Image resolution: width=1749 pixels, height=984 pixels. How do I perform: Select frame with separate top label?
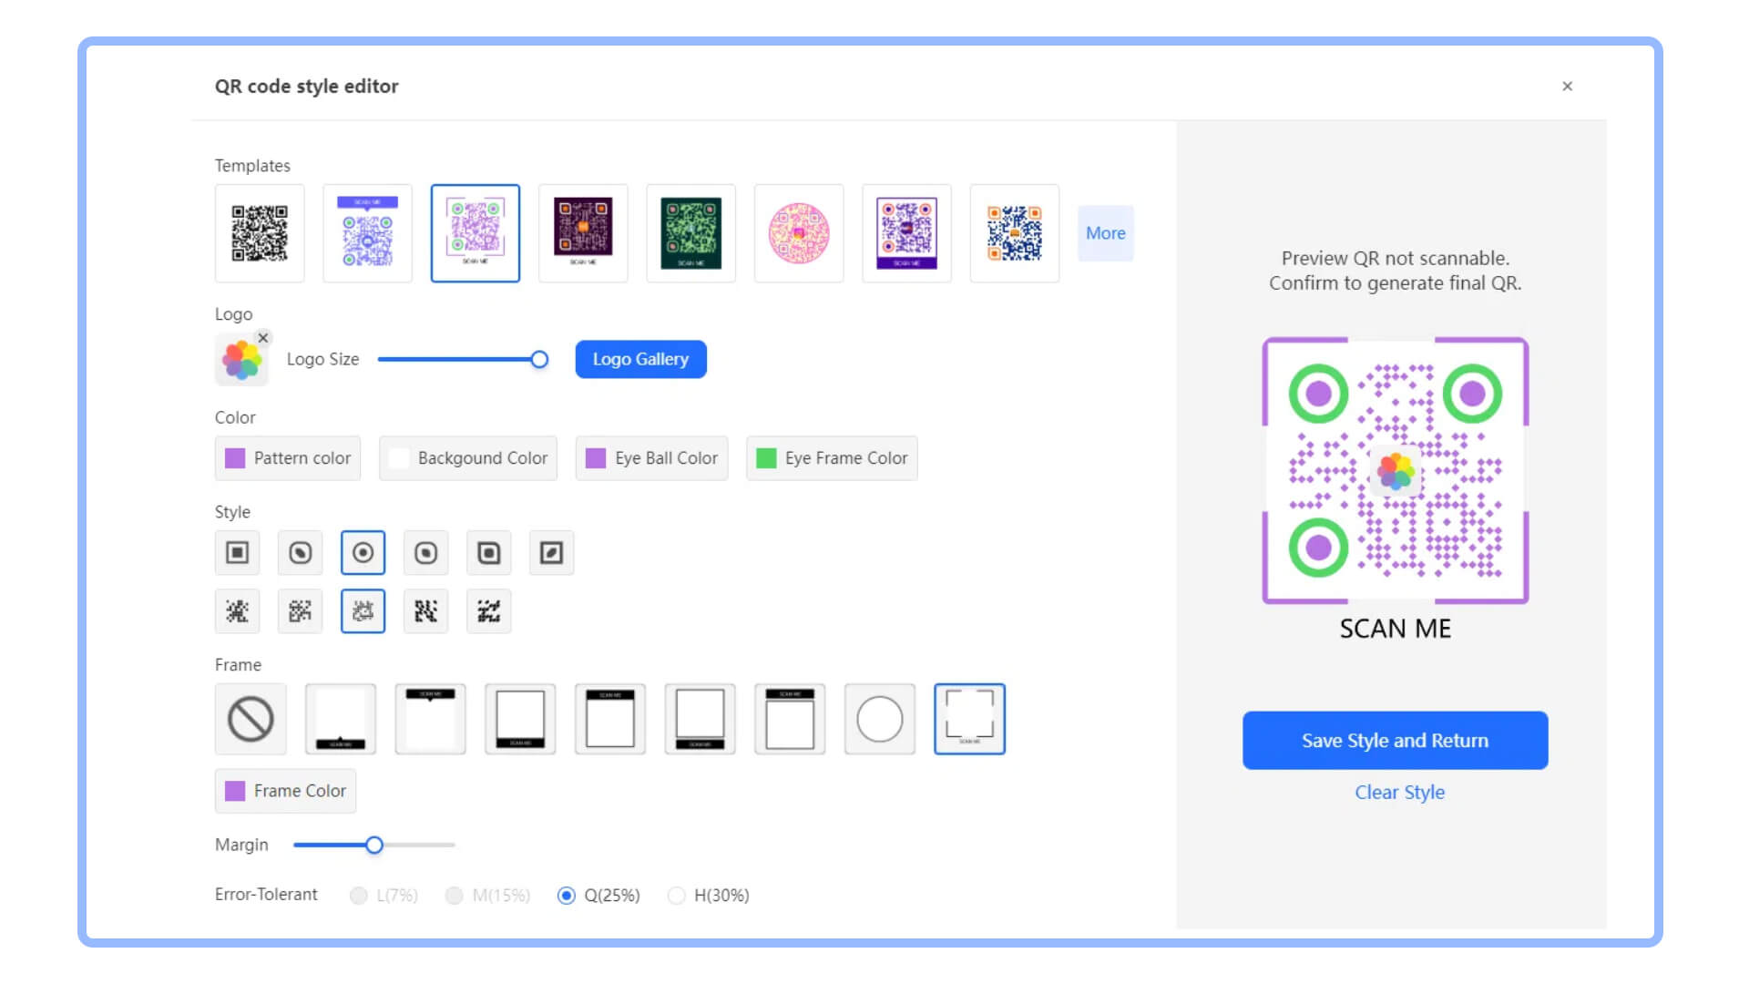[x=790, y=719]
